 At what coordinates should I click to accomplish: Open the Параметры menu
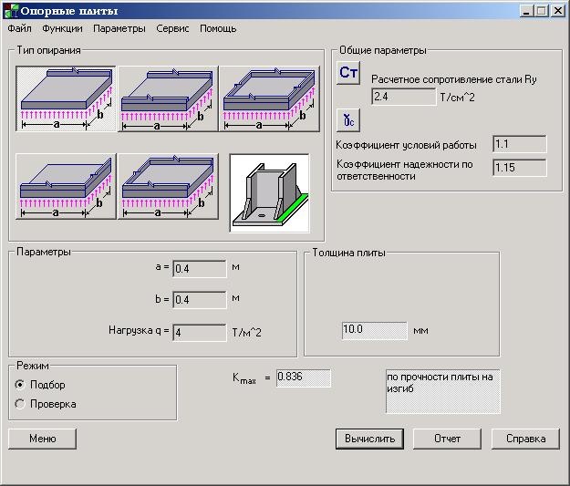pos(119,29)
